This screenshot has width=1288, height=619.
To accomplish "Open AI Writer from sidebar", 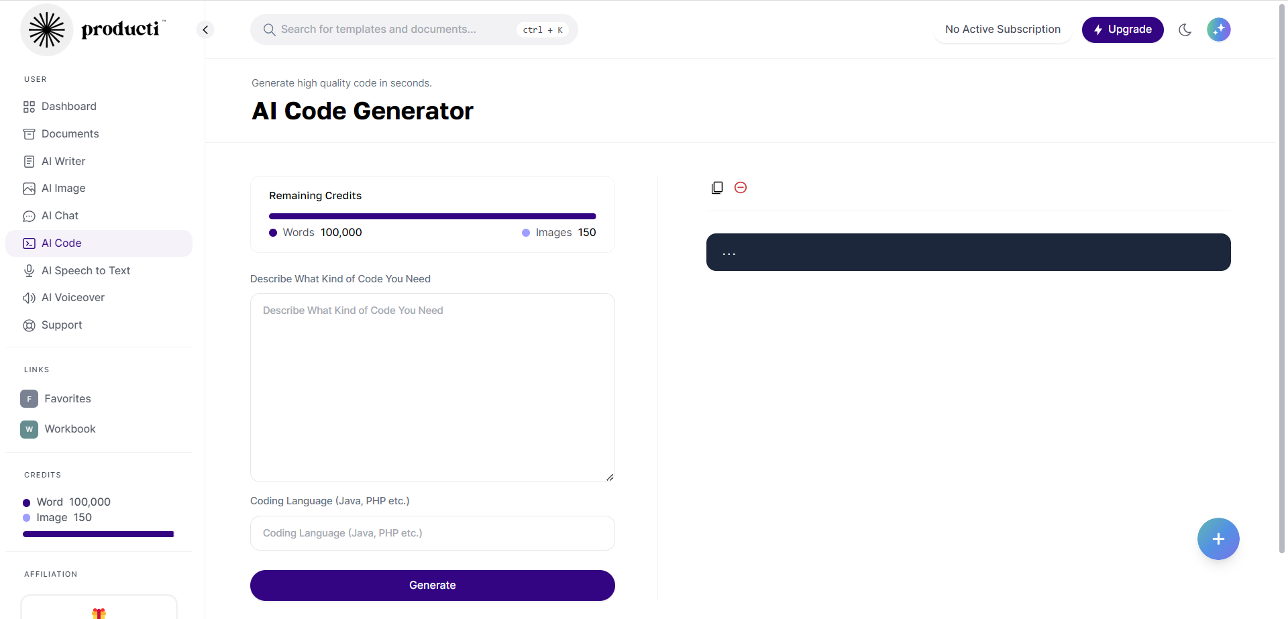I will coord(63,162).
